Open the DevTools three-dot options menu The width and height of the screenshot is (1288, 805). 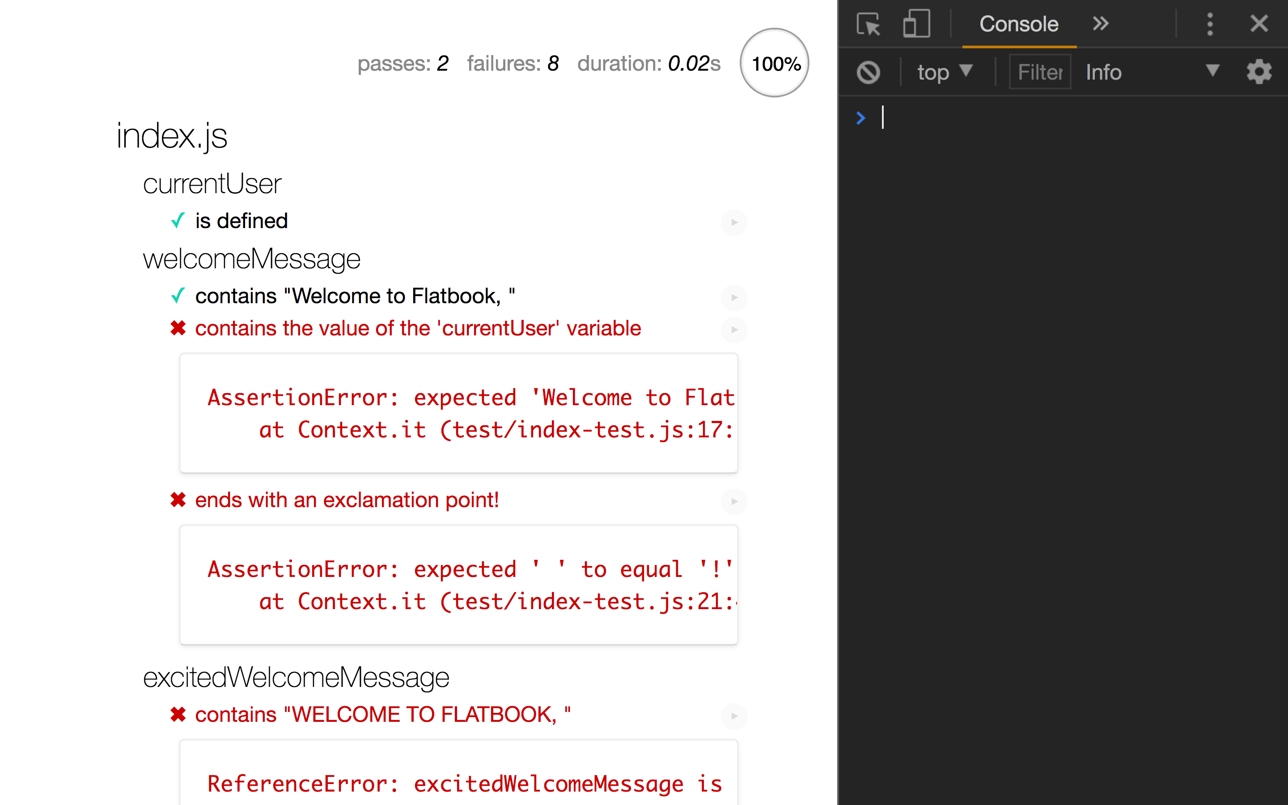[1210, 25]
